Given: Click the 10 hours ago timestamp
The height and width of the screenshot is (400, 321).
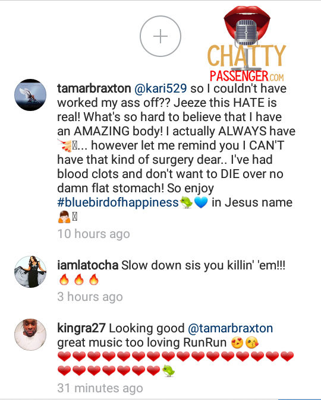Looking at the screenshot, I should click(93, 234).
